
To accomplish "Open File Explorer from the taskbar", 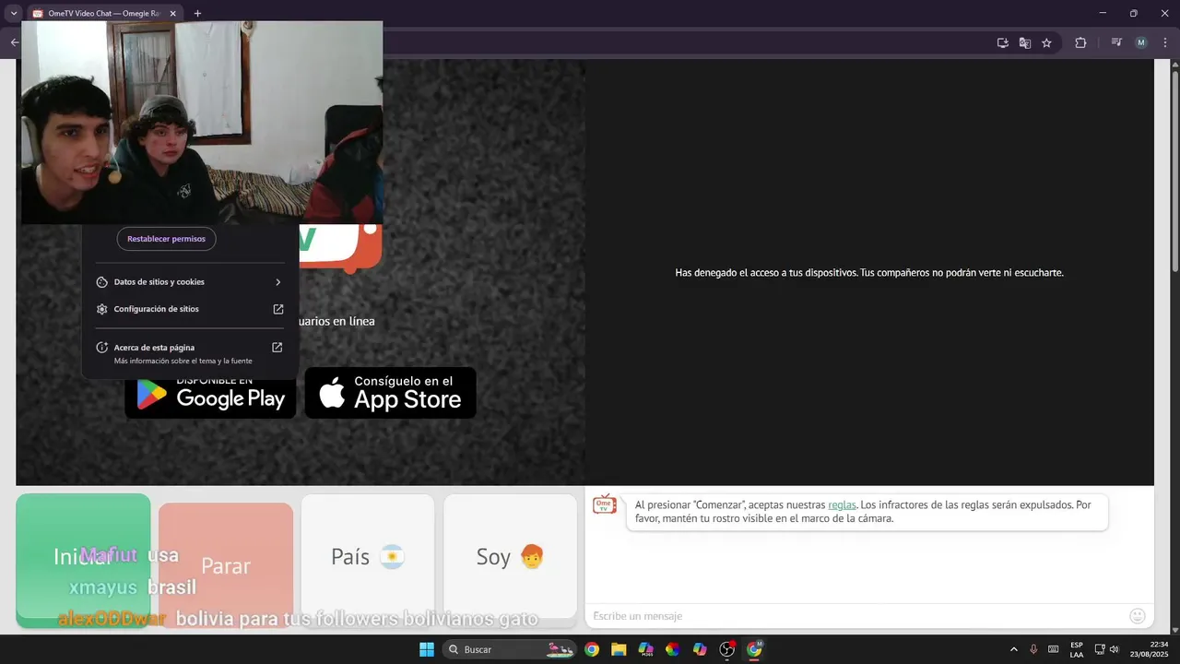I will [x=619, y=649].
